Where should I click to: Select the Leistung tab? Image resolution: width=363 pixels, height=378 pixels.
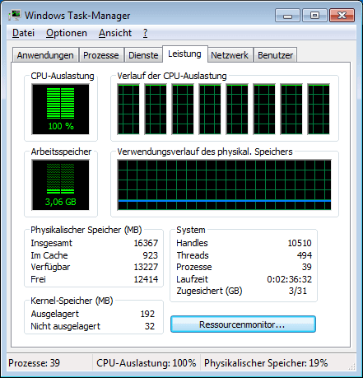[184, 54]
